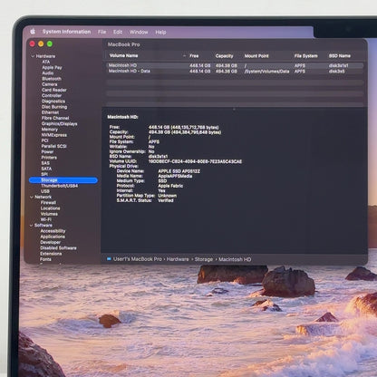Sort by Capacity column header

pyautogui.click(x=224, y=56)
